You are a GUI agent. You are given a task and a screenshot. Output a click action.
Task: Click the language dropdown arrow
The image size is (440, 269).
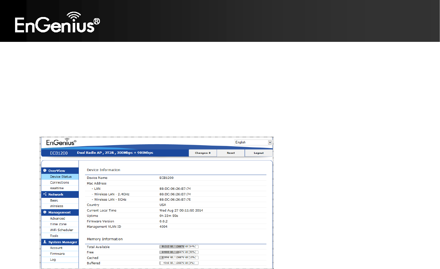270,142
